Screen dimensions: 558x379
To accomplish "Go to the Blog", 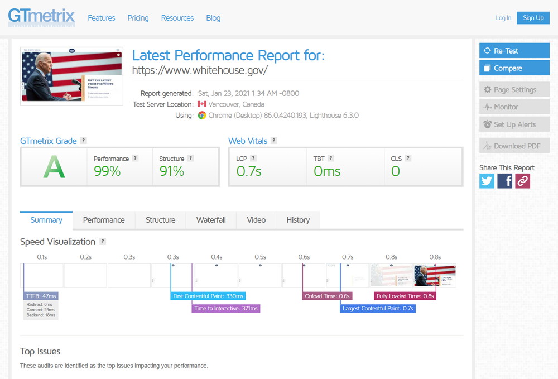I will click(x=213, y=18).
